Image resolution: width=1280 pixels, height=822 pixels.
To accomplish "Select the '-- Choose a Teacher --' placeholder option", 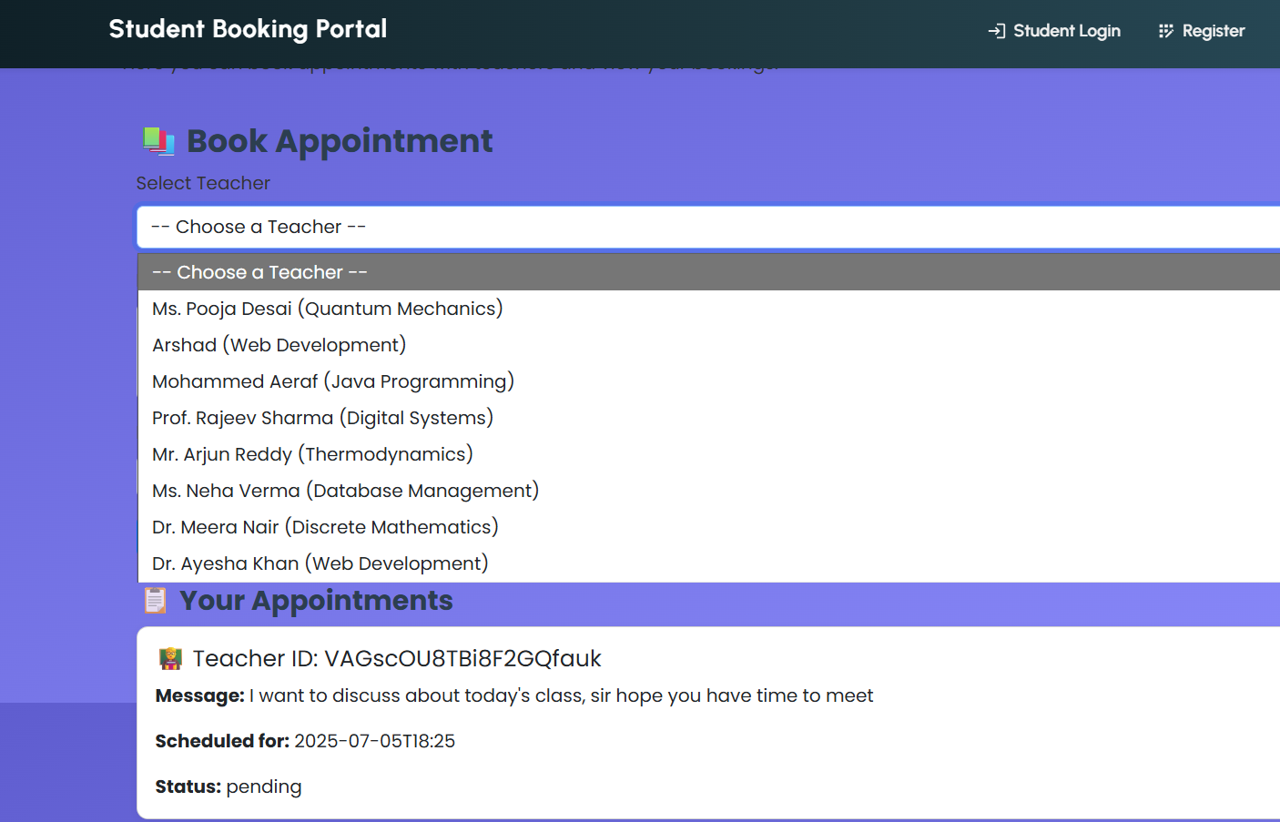I will tap(259, 272).
